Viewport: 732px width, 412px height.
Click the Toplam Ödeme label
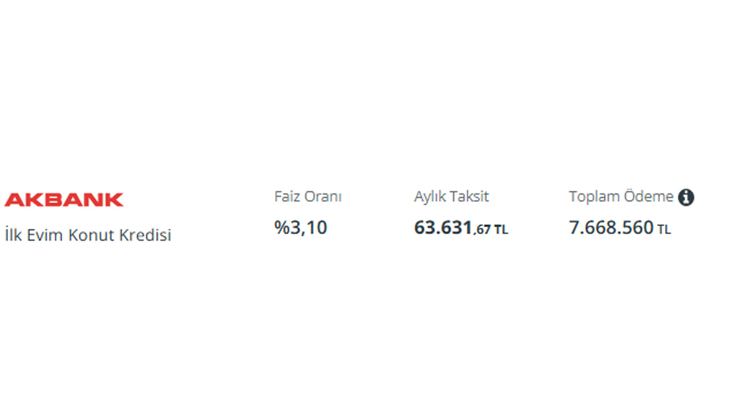click(621, 196)
